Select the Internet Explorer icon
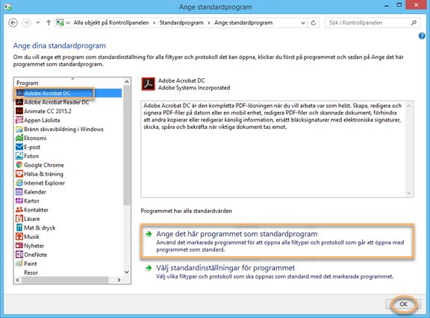 tap(19, 182)
